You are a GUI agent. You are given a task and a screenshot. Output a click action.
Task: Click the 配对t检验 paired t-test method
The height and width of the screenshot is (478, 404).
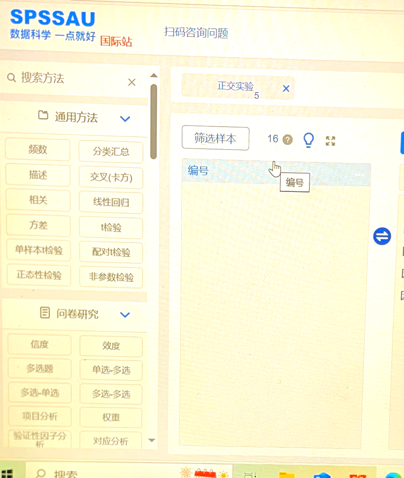[x=111, y=253]
